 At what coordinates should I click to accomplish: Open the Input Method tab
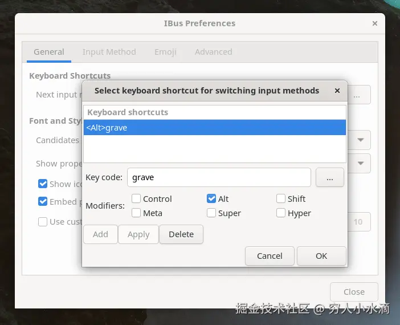pyautogui.click(x=109, y=52)
